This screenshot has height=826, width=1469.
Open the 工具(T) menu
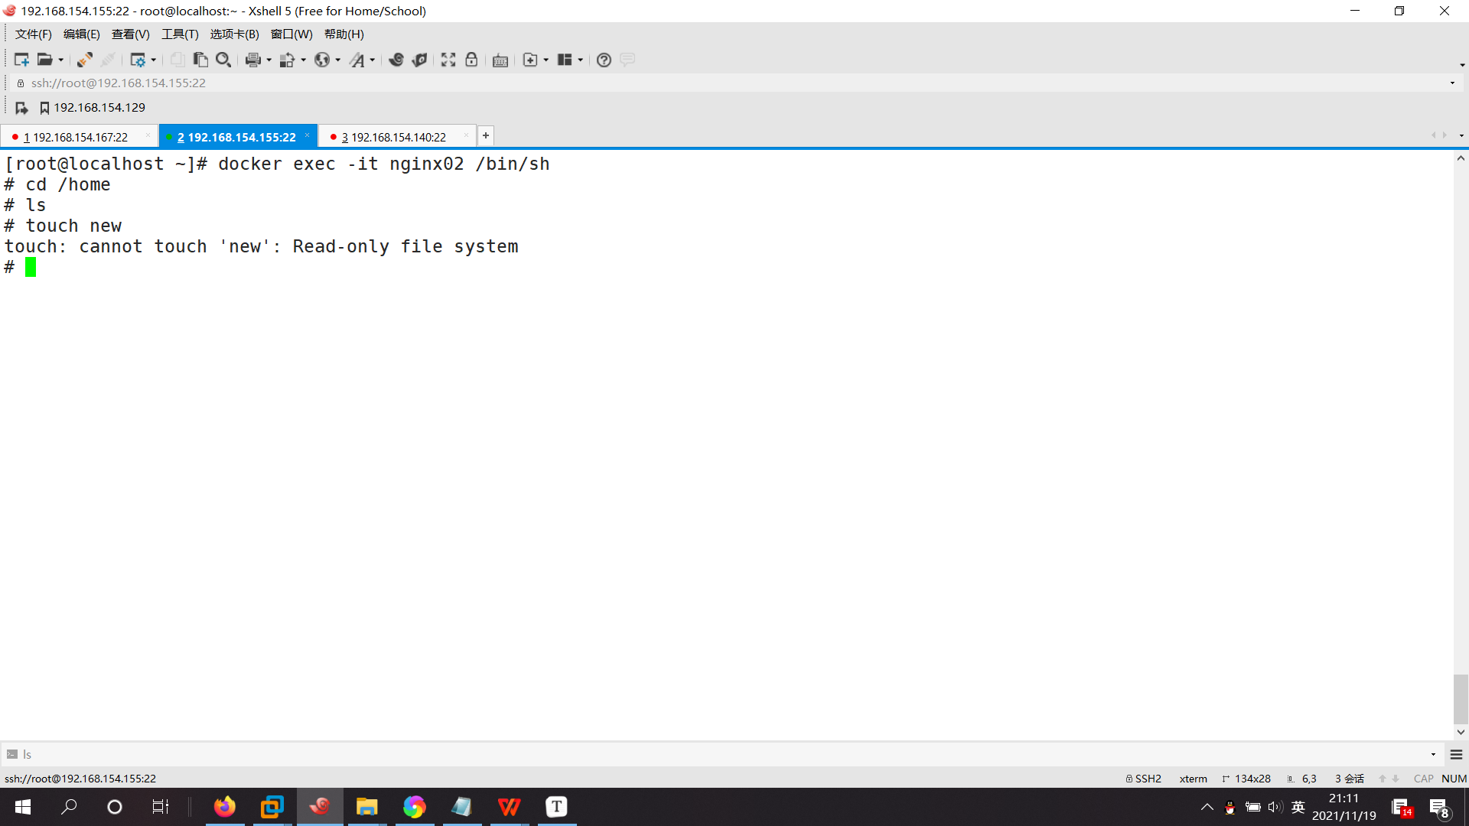pyautogui.click(x=180, y=34)
